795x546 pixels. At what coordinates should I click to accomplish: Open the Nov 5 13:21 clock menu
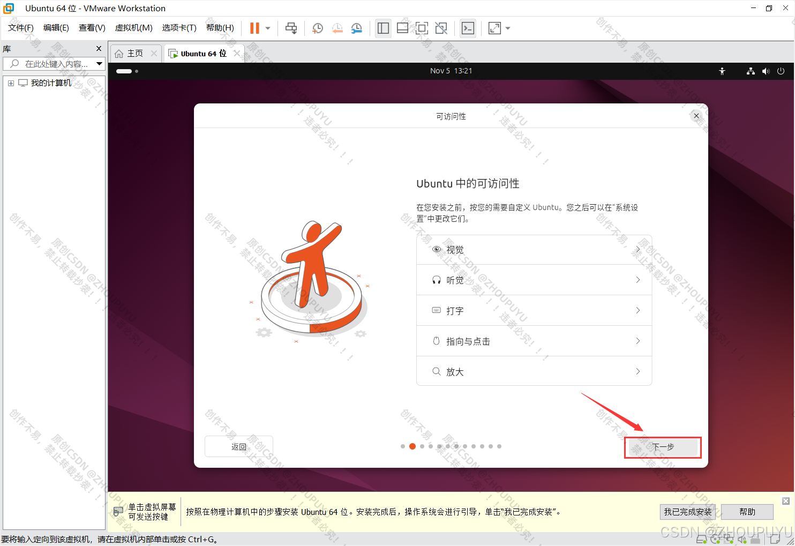point(451,71)
